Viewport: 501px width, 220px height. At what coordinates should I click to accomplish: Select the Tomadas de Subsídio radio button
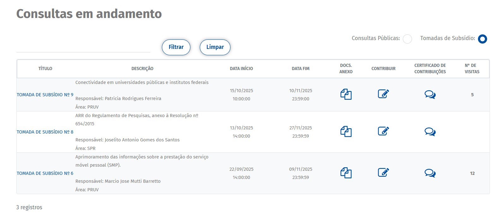[482, 39]
